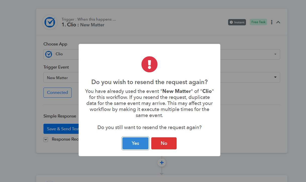Screen dimensions: 306x182
Task: Open the three-dot step options menu
Action: (x=272, y=22)
